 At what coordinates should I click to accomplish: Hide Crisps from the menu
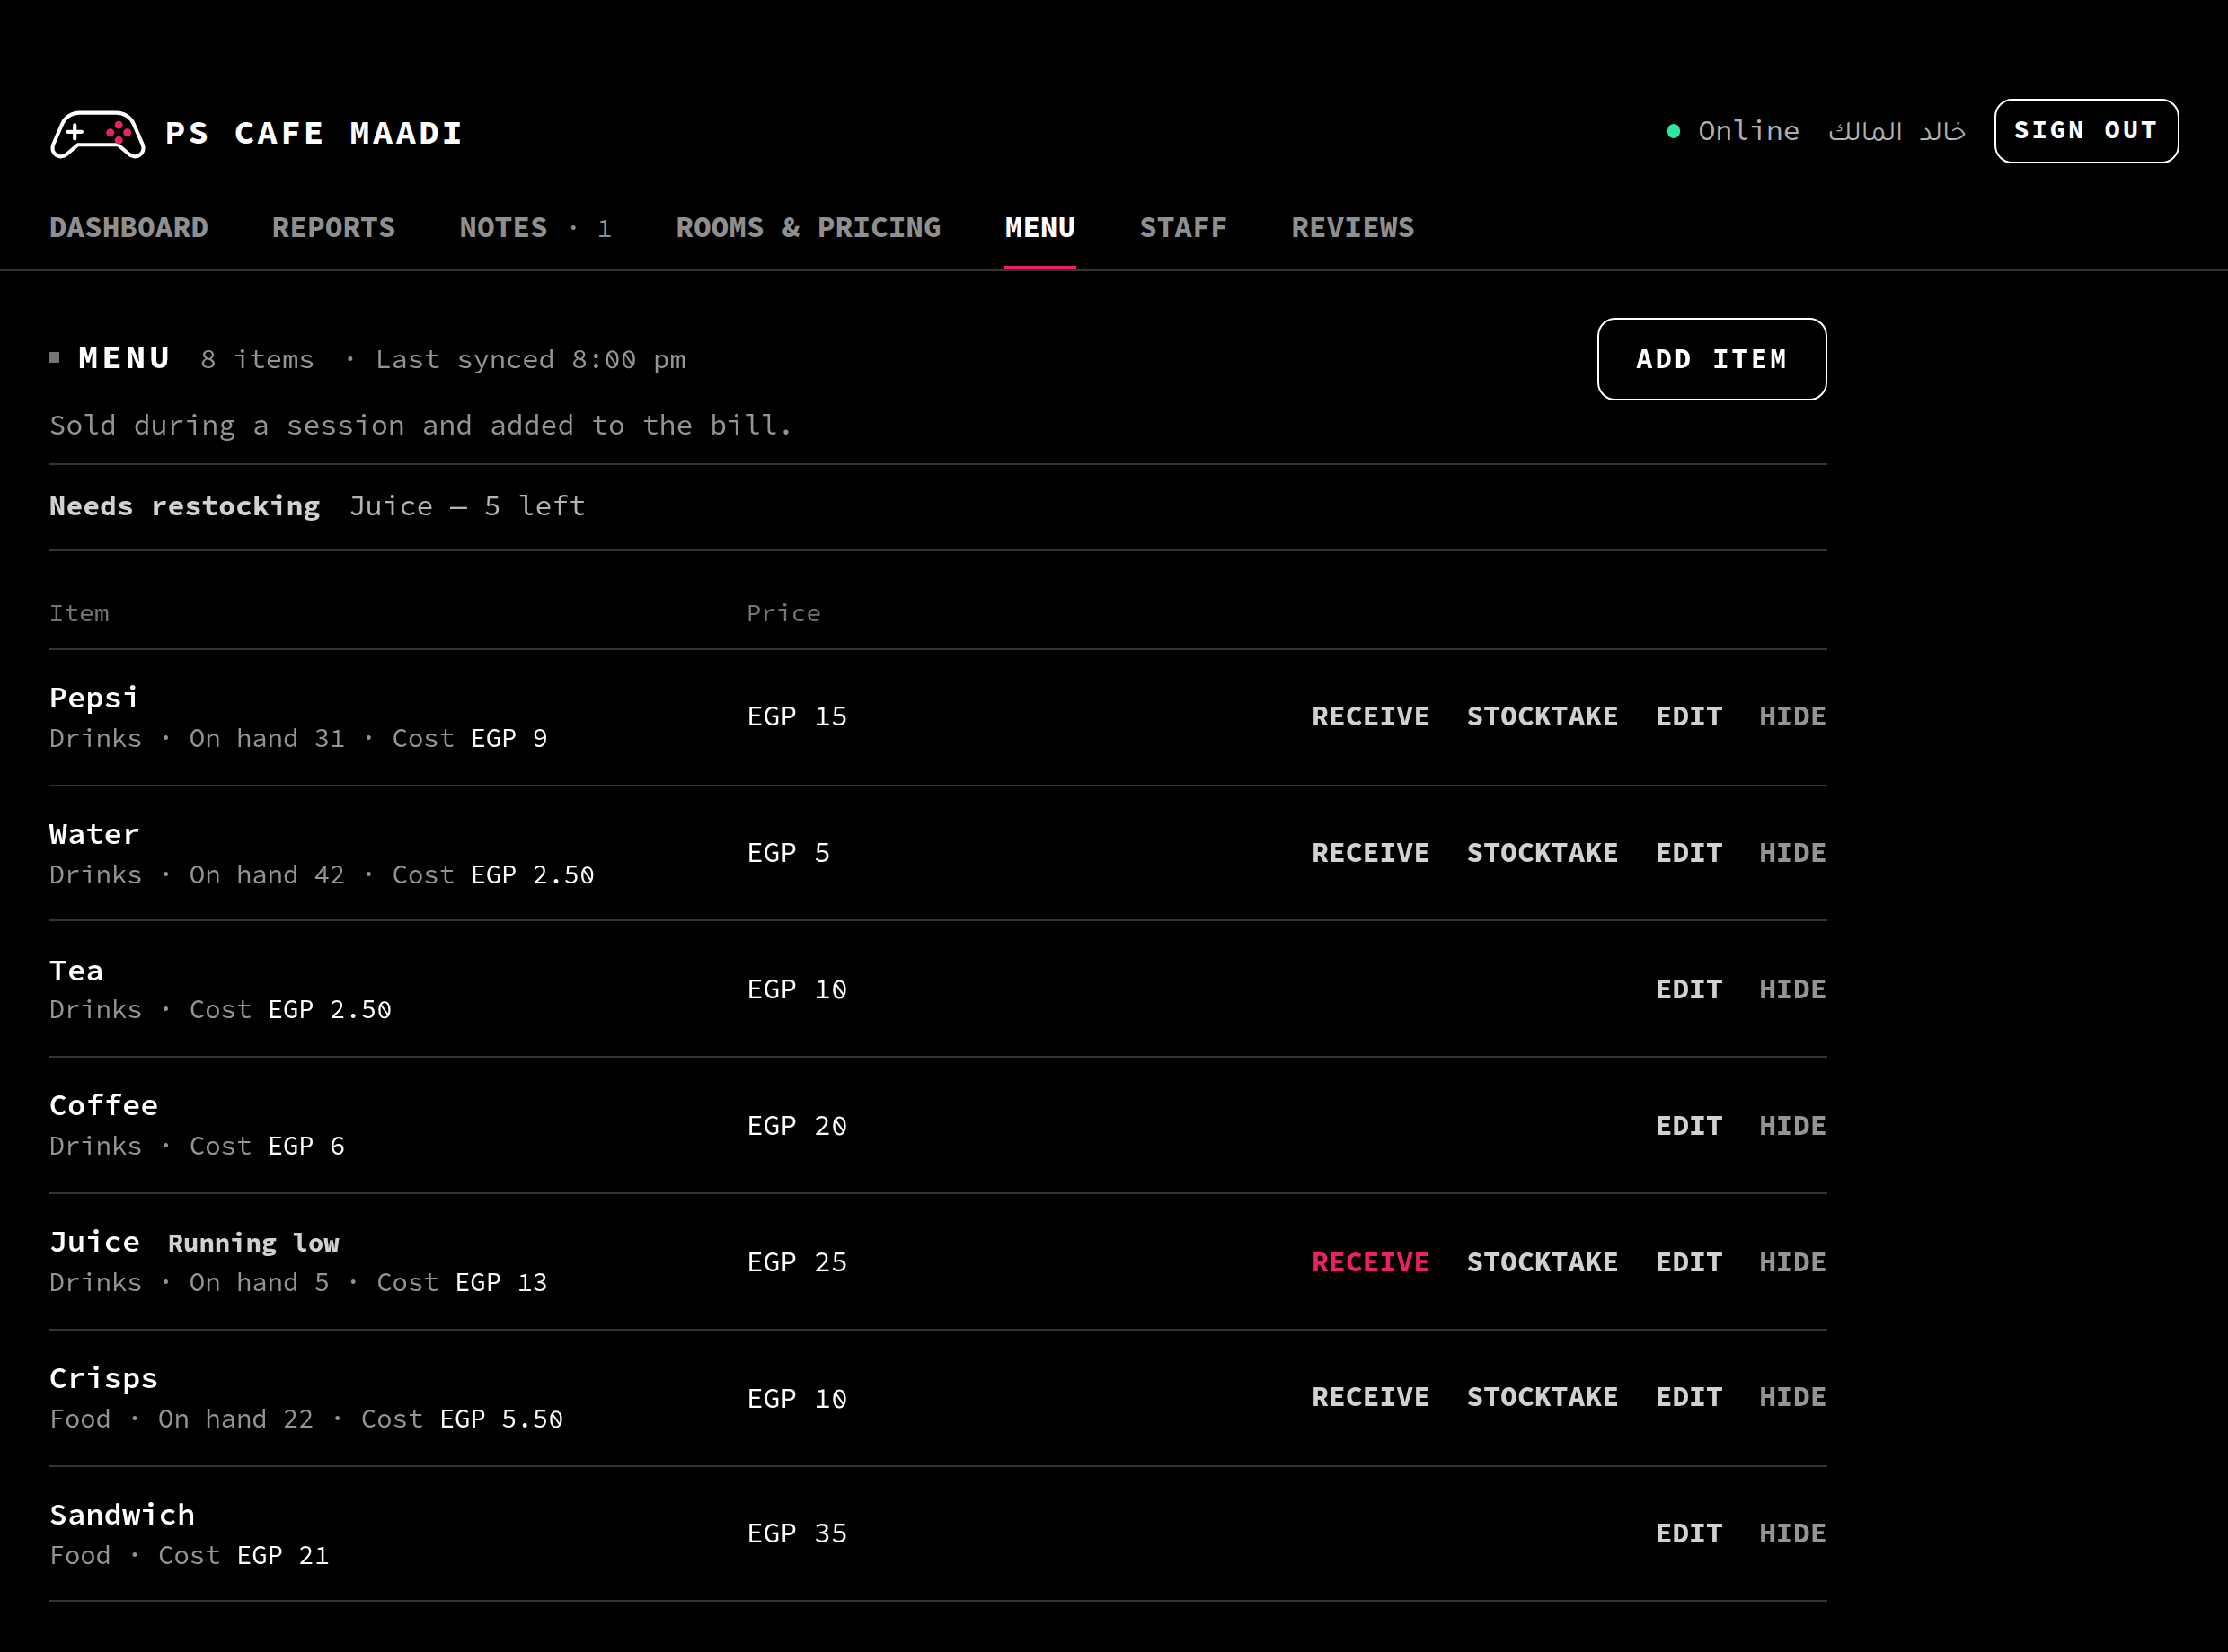(1793, 1397)
